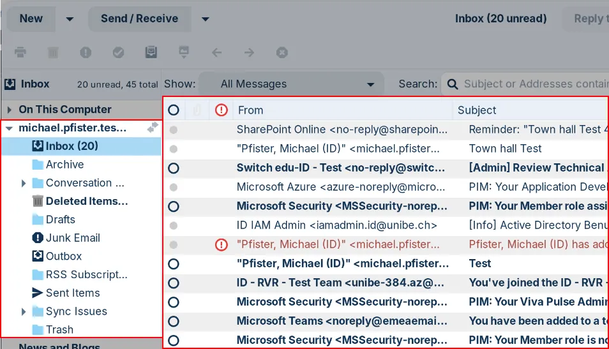Viewport: 609px width, 349px height.
Task: Click the Sent Items paper plane icon
Action: [38, 293]
